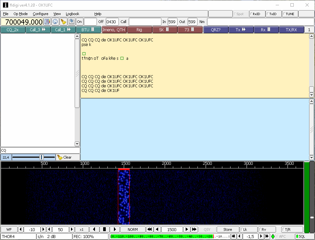
Task: Clear QSO fields with the broom icon
Action: 64,22
